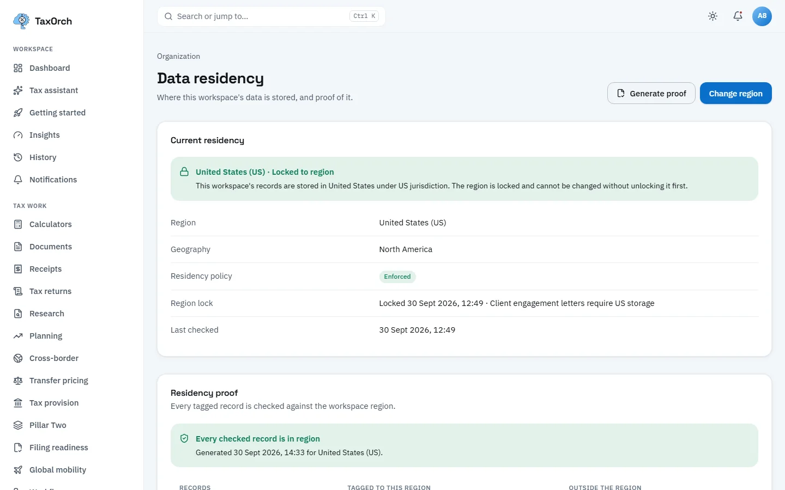Click the Residency proof section heading
This screenshot has height=490, width=785.
[x=204, y=393]
